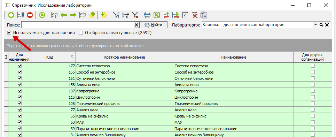The height and width of the screenshot is (137, 336).
Task: Click the tree icon with red X
Action: (x=194, y=15)
